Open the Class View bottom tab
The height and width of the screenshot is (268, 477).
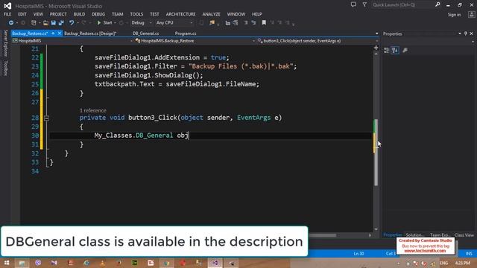pos(464,235)
